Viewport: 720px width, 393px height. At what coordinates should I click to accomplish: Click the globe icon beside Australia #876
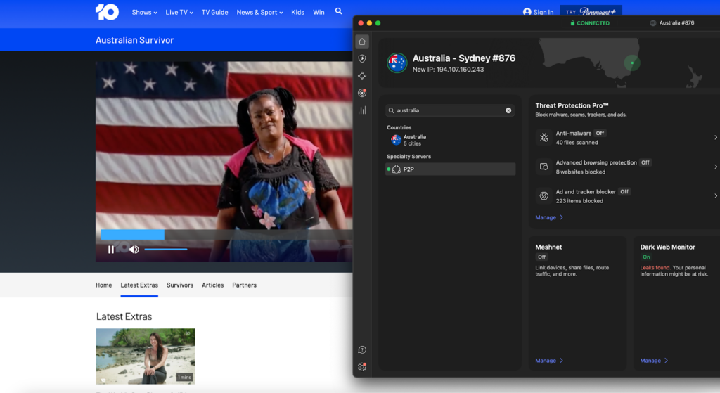(x=653, y=23)
